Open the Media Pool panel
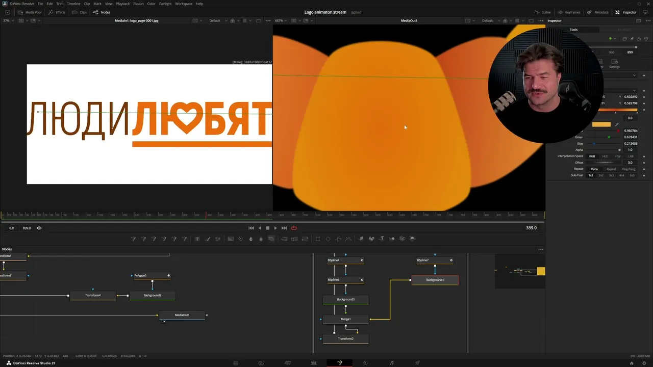Screen dimensions: 653x367 pyautogui.click(x=30, y=12)
